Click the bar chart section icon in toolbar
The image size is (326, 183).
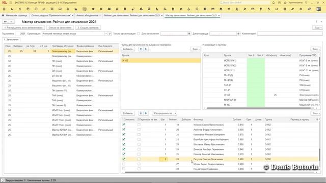[x=76, y=9]
